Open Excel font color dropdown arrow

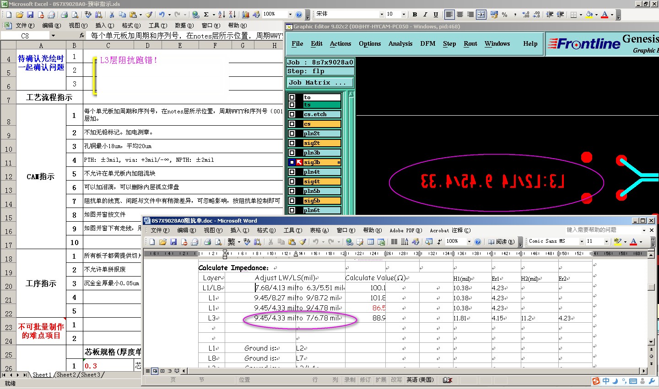612,15
